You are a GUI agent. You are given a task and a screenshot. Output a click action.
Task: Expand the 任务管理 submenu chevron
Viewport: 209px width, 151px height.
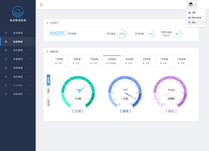(31, 50)
